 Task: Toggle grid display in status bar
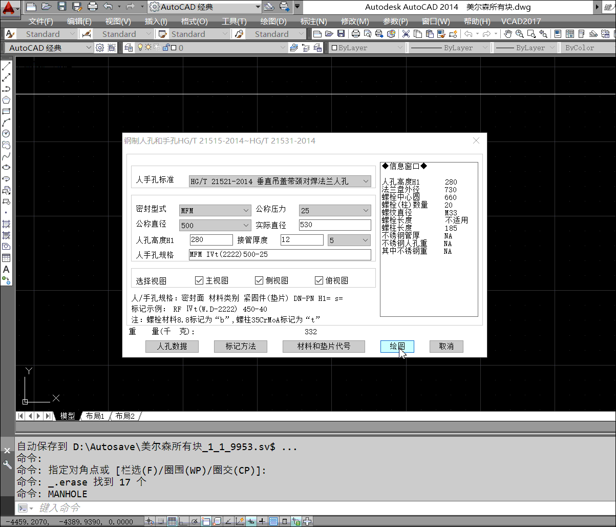tap(172, 521)
